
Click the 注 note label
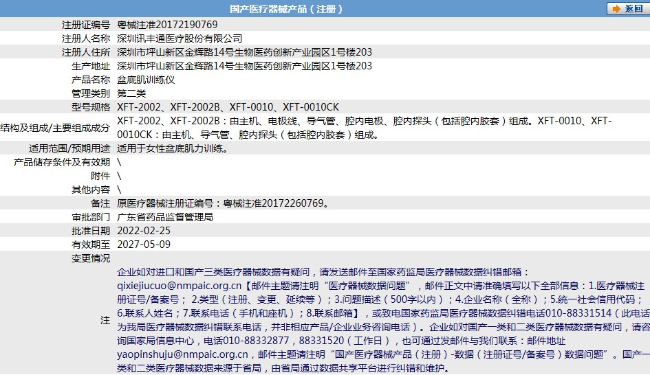point(105,320)
